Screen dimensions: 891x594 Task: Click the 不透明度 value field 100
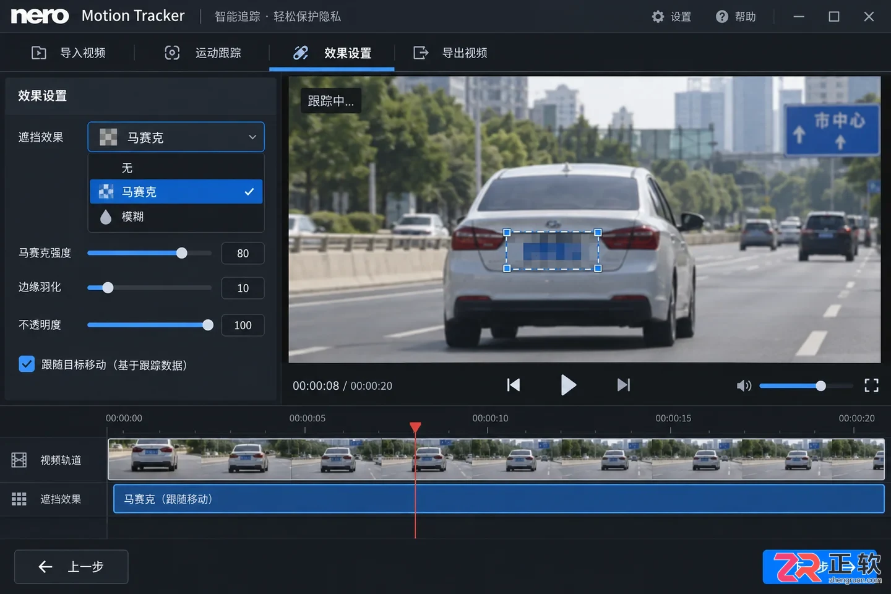coord(243,325)
